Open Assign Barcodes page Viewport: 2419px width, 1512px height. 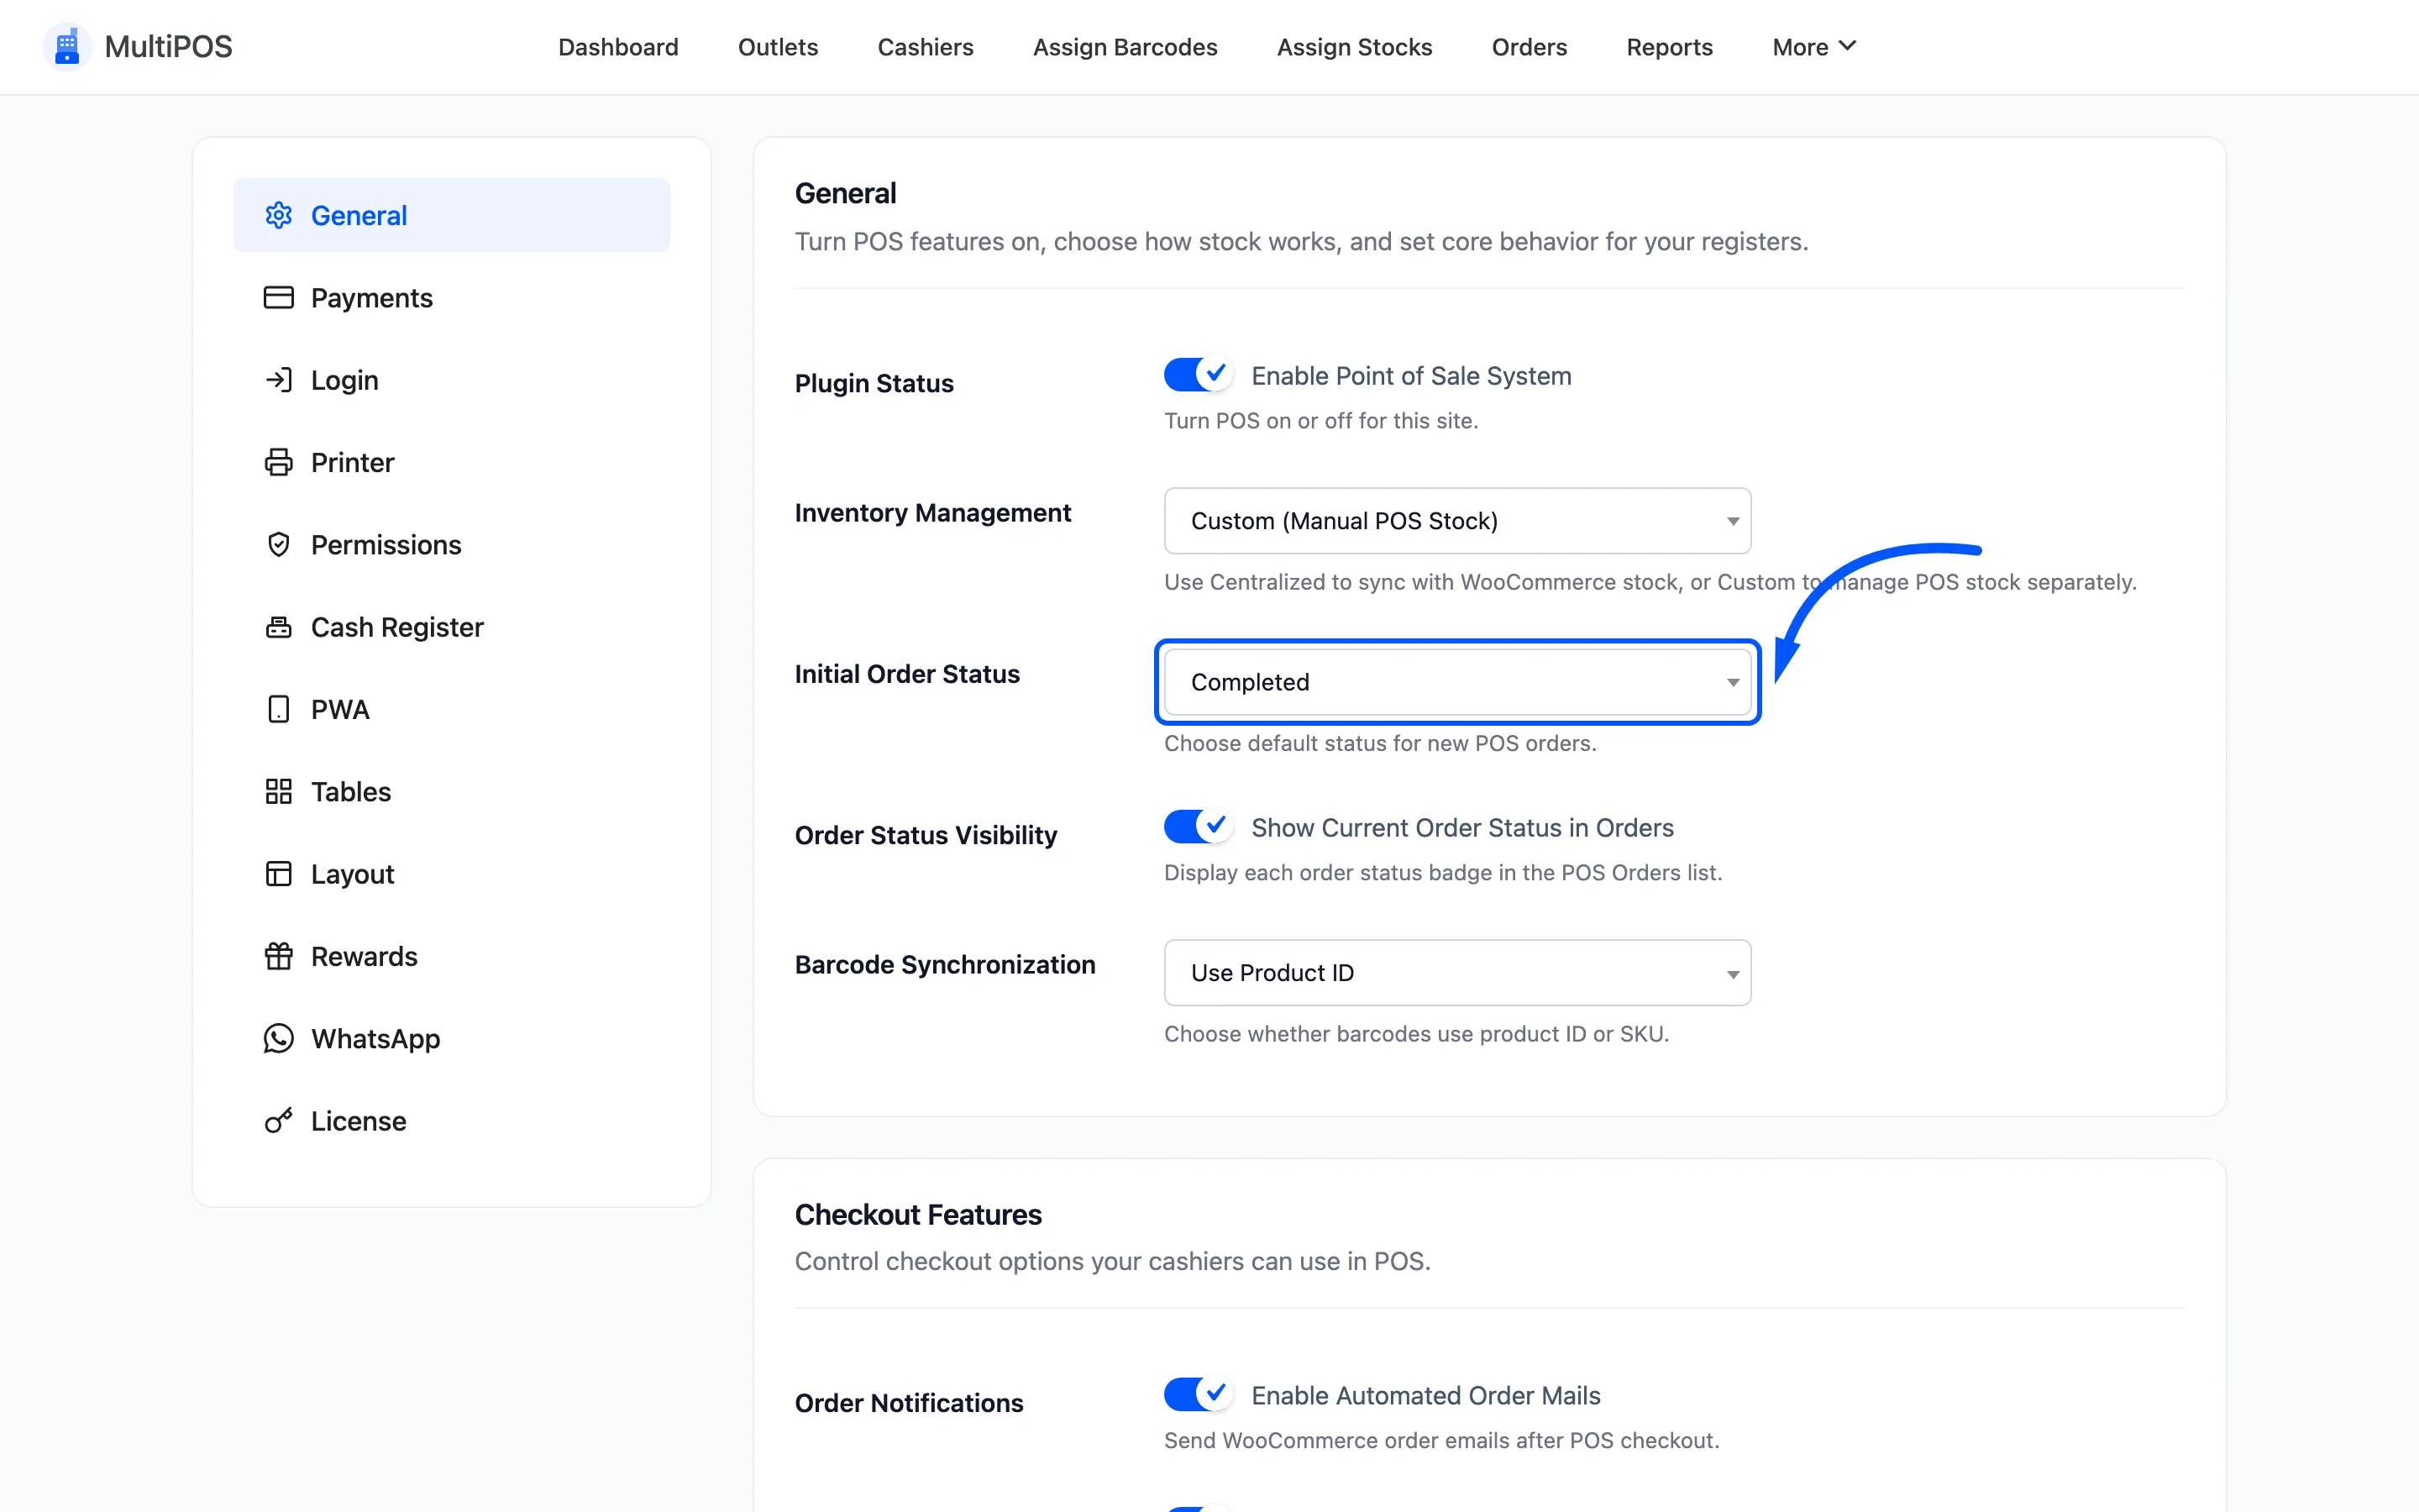(x=1125, y=47)
